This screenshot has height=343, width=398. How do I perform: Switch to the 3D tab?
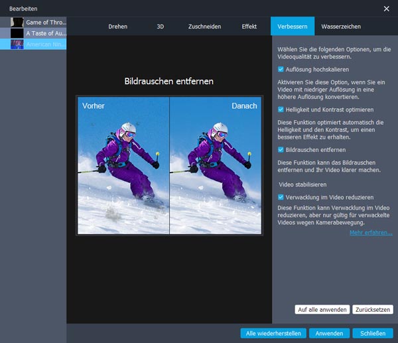(x=160, y=27)
